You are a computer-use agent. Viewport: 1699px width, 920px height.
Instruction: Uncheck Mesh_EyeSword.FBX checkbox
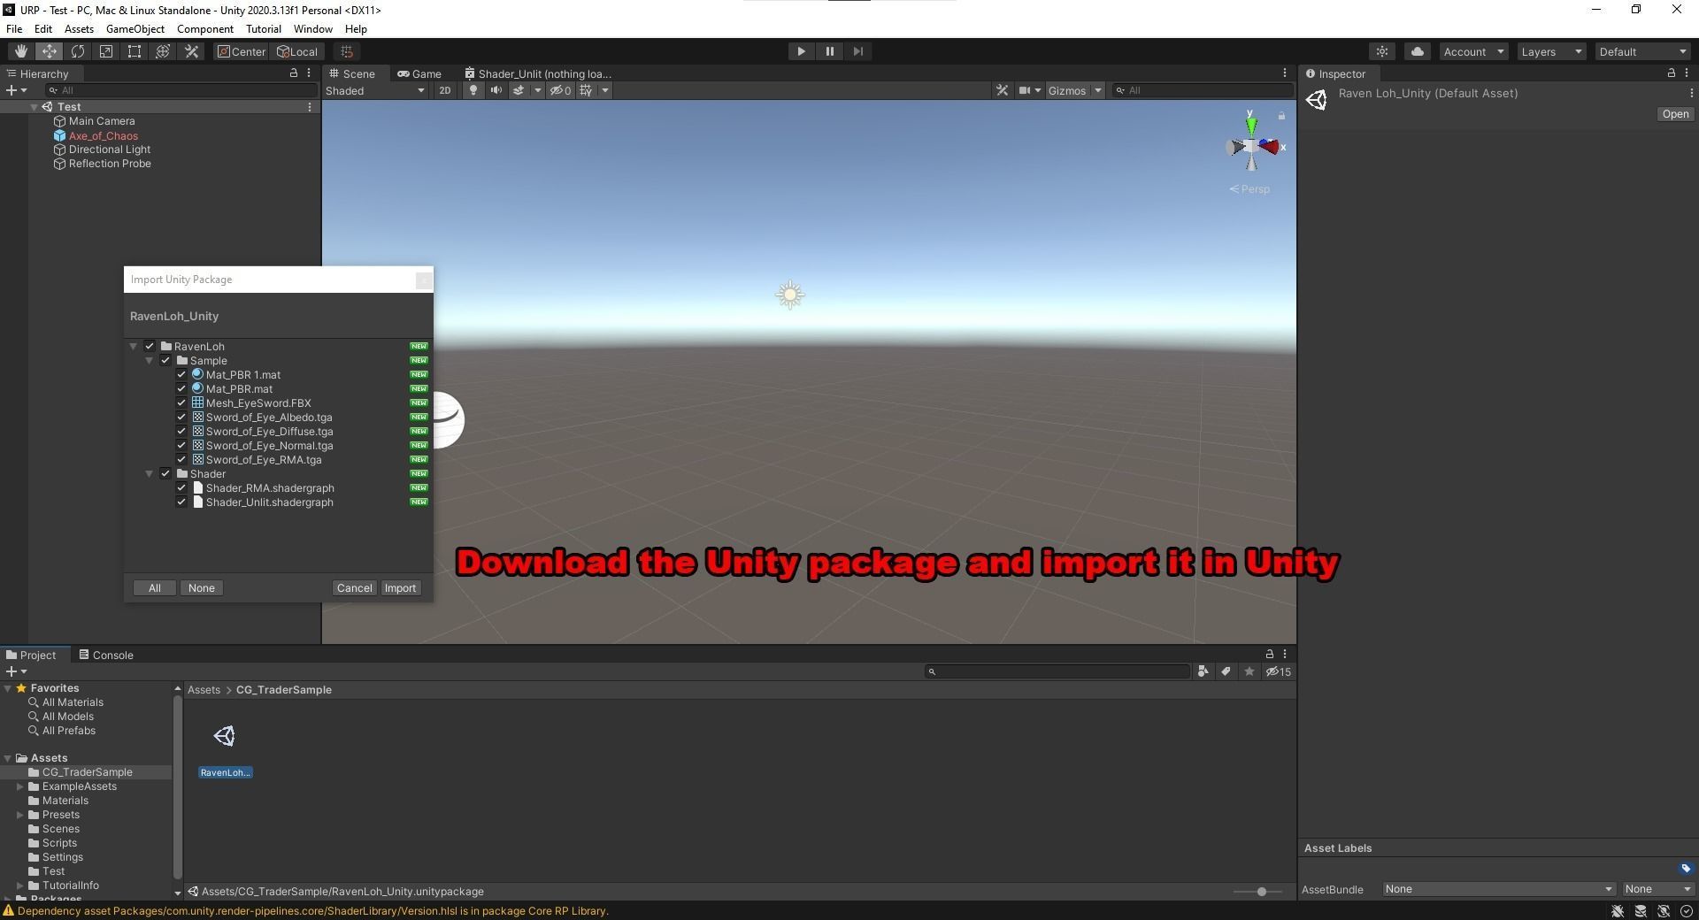[x=181, y=403]
